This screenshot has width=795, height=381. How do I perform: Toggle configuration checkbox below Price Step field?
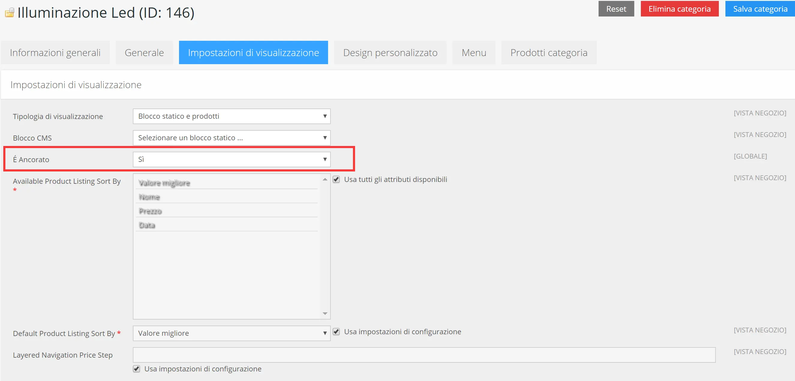coord(136,369)
